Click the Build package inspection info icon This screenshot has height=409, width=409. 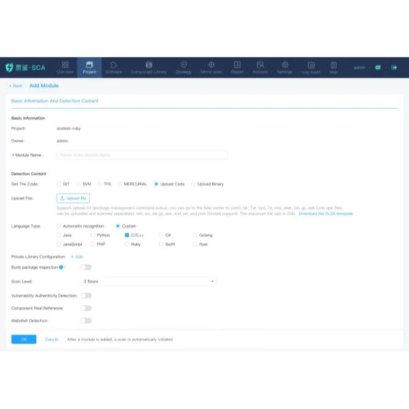pos(61,267)
